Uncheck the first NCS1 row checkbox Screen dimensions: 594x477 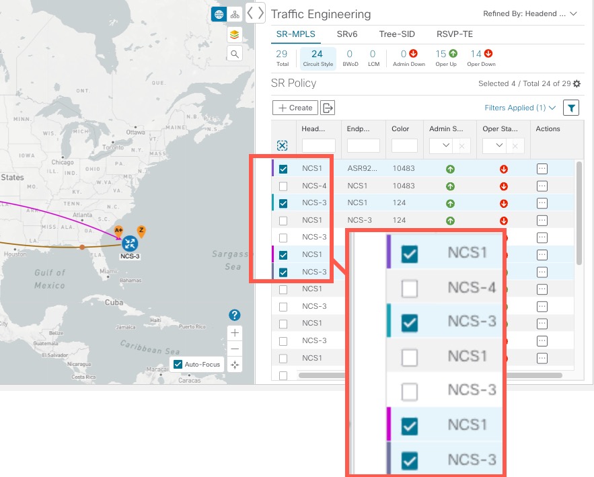(283, 168)
